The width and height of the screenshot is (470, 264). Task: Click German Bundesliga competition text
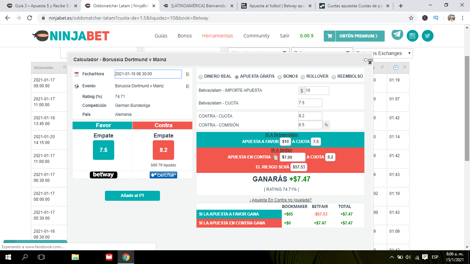point(132,106)
